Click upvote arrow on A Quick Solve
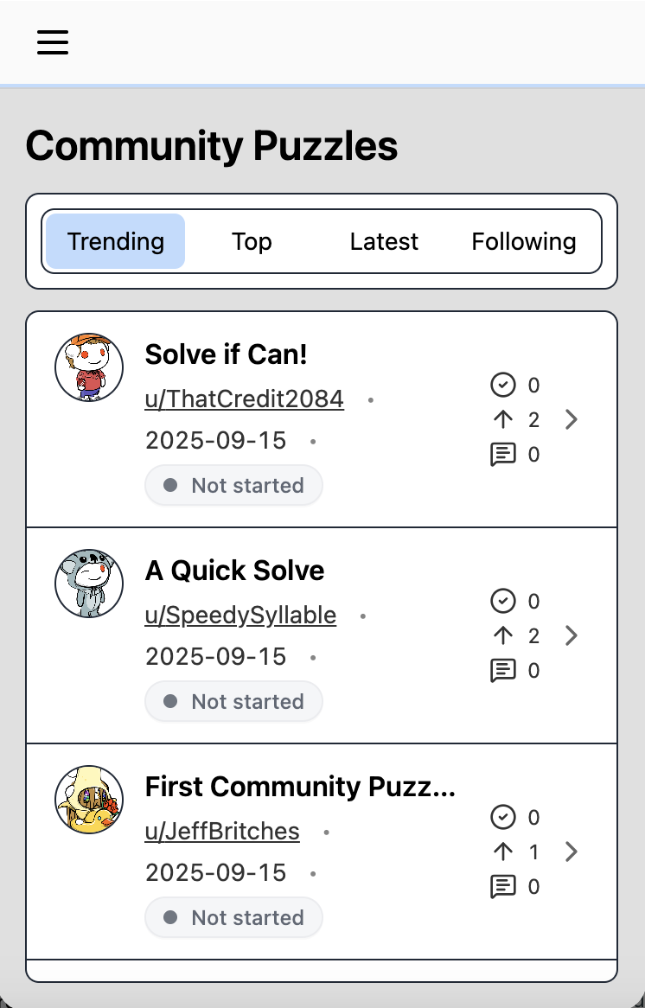 (503, 636)
